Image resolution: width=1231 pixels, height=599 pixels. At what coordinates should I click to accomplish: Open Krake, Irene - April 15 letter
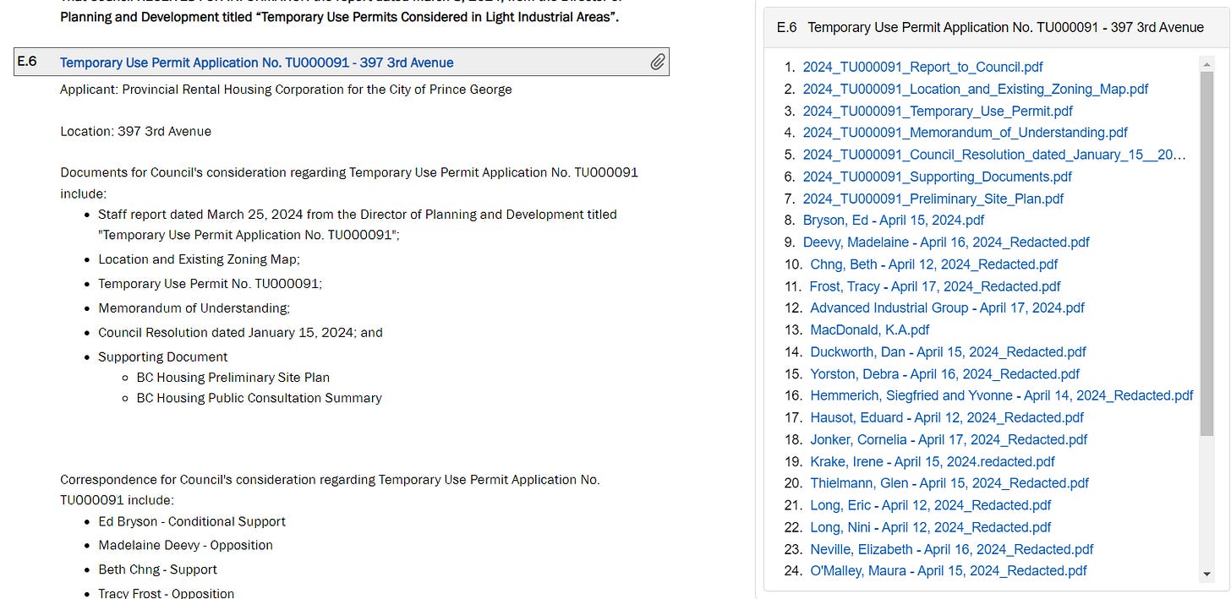point(932,461)
